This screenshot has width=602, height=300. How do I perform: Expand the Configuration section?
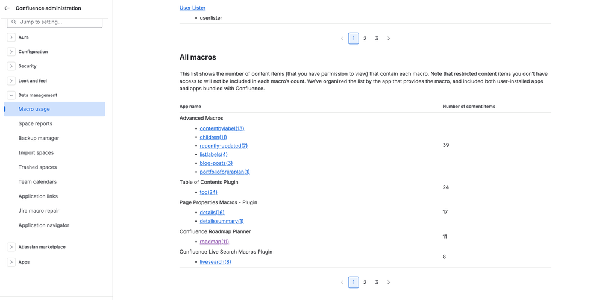[x=11, y=52]
